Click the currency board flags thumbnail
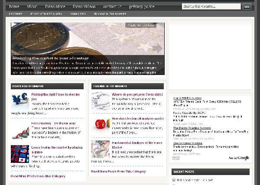This screenshot has height=185, width=260. [x=20, y=154]
